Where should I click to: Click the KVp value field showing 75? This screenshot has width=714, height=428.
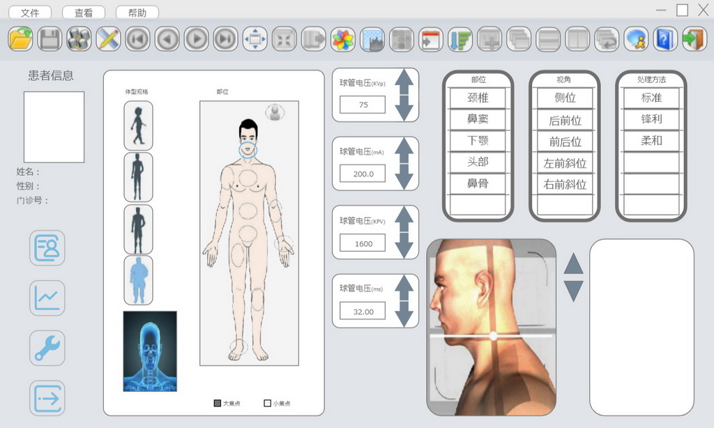[x=363, y=105]
